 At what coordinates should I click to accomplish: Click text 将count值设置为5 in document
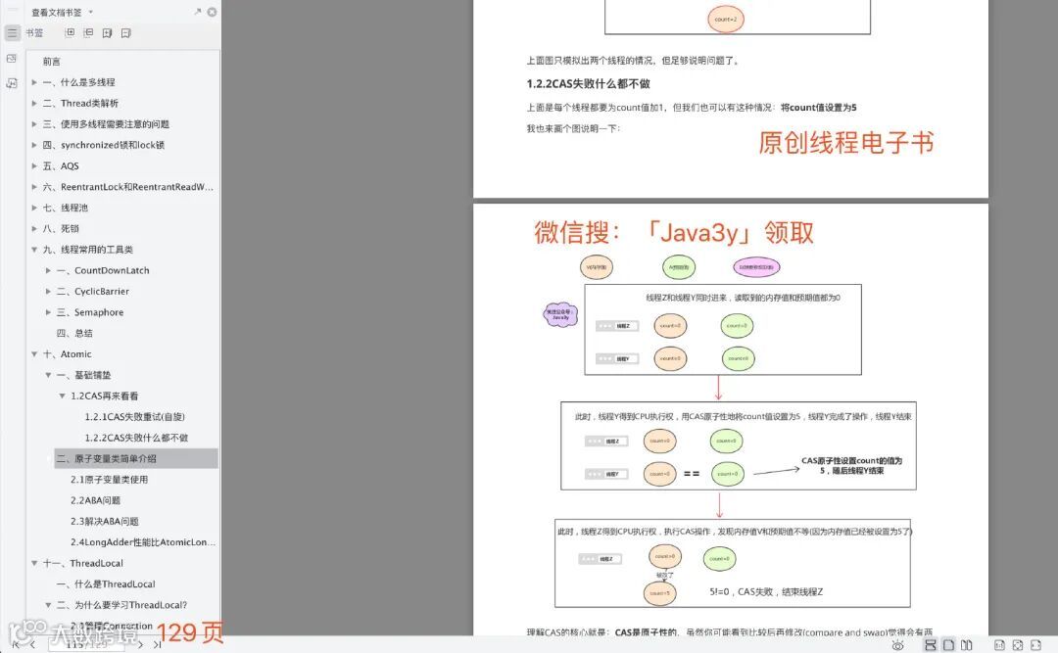coord(818,108)
